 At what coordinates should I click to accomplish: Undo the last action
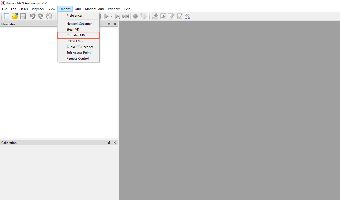pos(33,16)
